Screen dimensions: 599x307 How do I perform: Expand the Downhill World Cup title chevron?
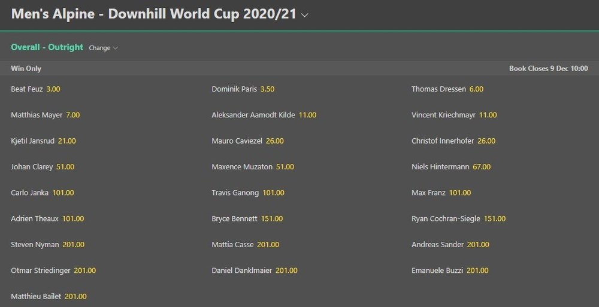(304, 16)
